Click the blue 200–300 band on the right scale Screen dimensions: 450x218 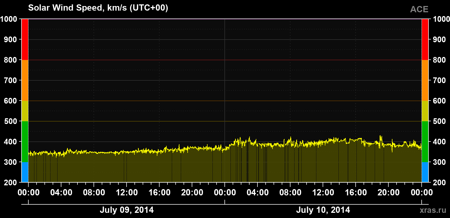[425, 172]
